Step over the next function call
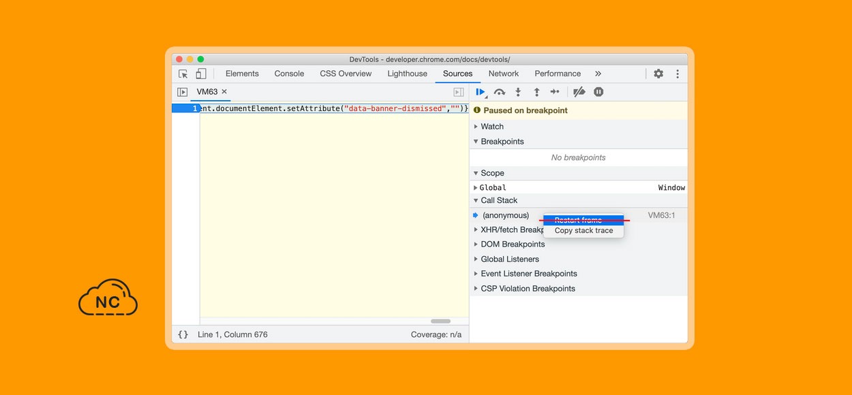The height and width of the screenshot is (395, 852). coord(500,92)
